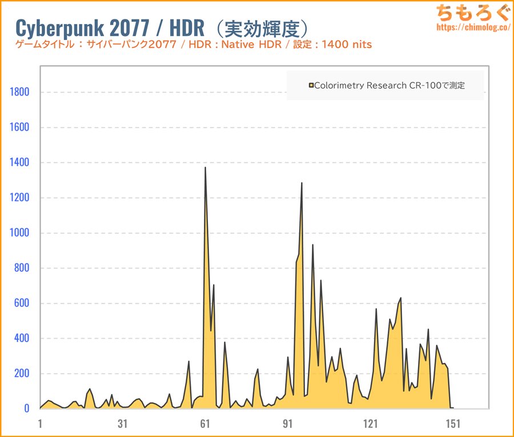This screenshot has width=514, height=437.
Task: Click x-axis label 151
Action: (x=453, y=424)
